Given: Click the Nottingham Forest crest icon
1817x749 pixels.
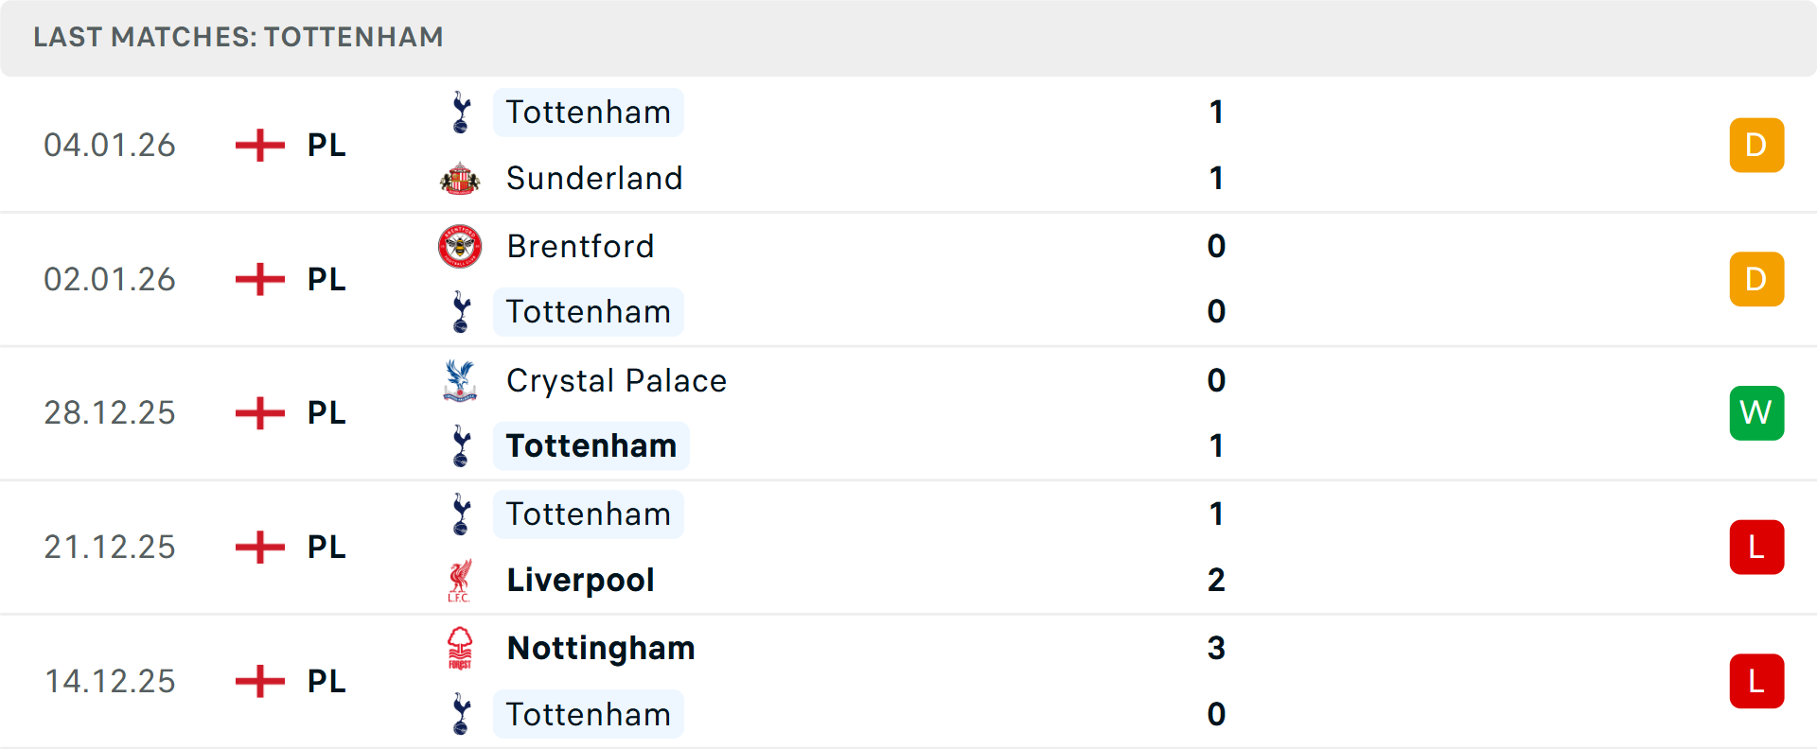Looking at the screenshot, I should pyautogui.click(x=460, y=649).
